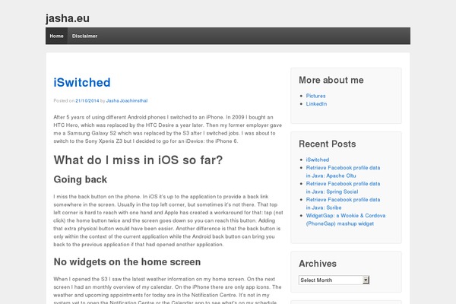456x304 pixels.
Task: Open the Apache Oltu Facebook profile post
Action: coord(344,172)
